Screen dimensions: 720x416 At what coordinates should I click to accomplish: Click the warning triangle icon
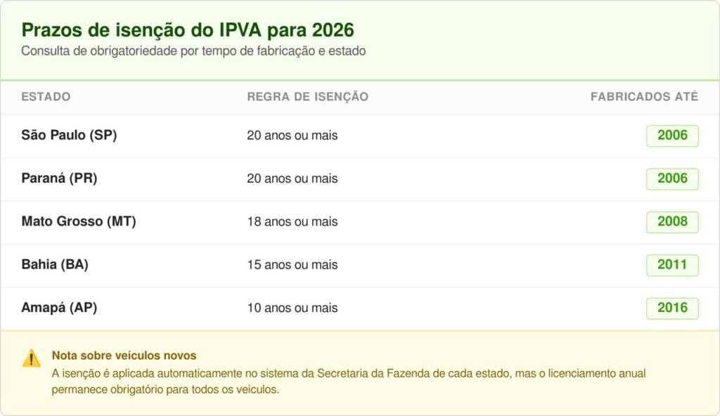[32, 358]
